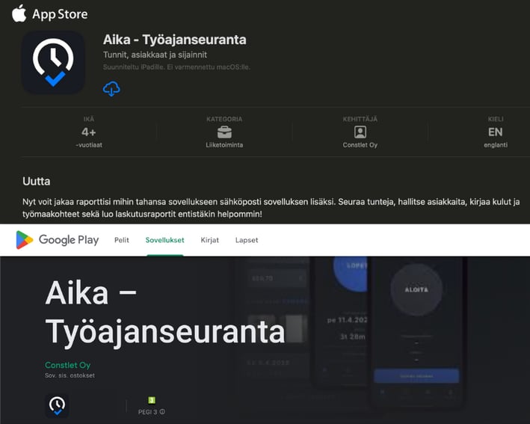Click "Aika - Työajanseuranta" App Store title
The width and height of the screenshot is (530, 424).
(x=175, y=40)
